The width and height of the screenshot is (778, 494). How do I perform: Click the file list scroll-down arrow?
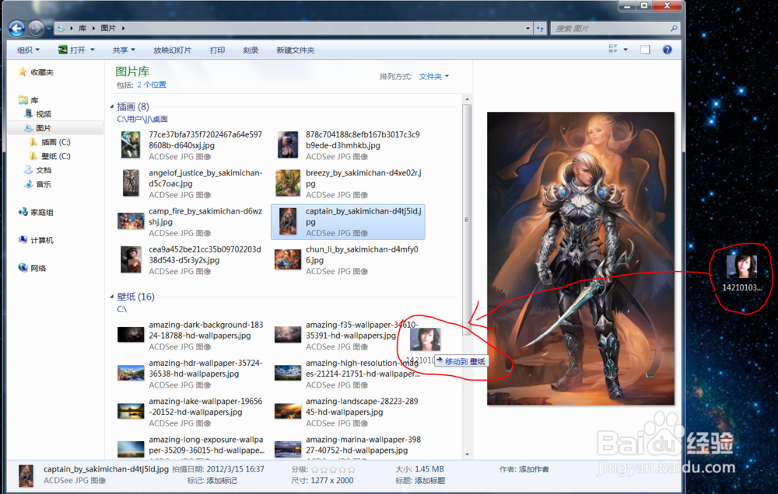coord(467,454)
